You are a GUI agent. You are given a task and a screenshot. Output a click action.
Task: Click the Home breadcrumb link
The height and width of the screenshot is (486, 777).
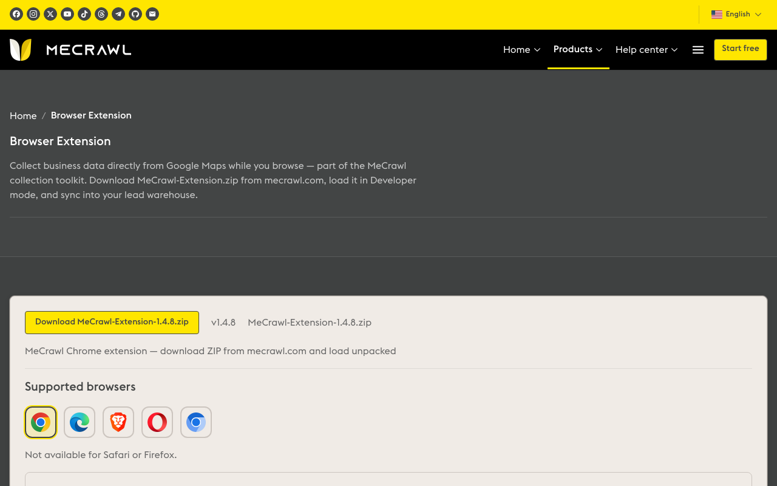(23, 116)
